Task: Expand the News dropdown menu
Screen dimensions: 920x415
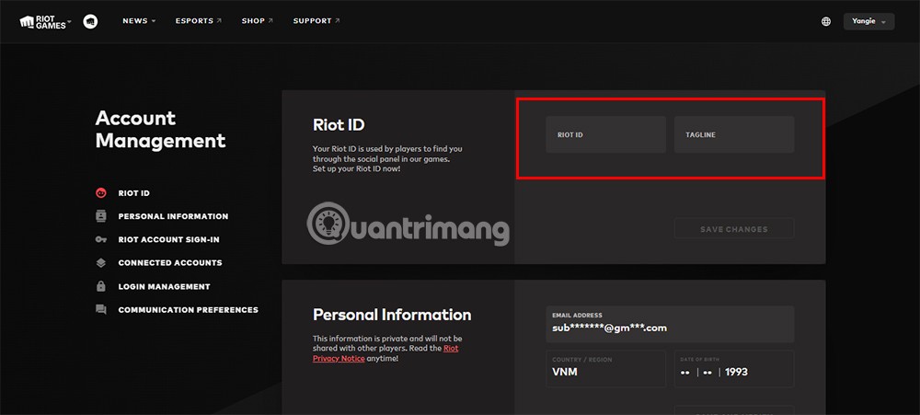Action: (x=139, y=21)
